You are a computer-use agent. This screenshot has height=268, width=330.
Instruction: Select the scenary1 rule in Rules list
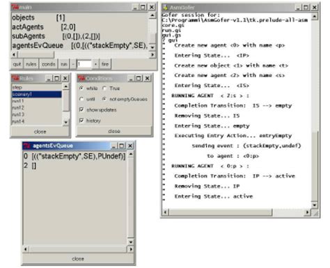tap(37, 94)
